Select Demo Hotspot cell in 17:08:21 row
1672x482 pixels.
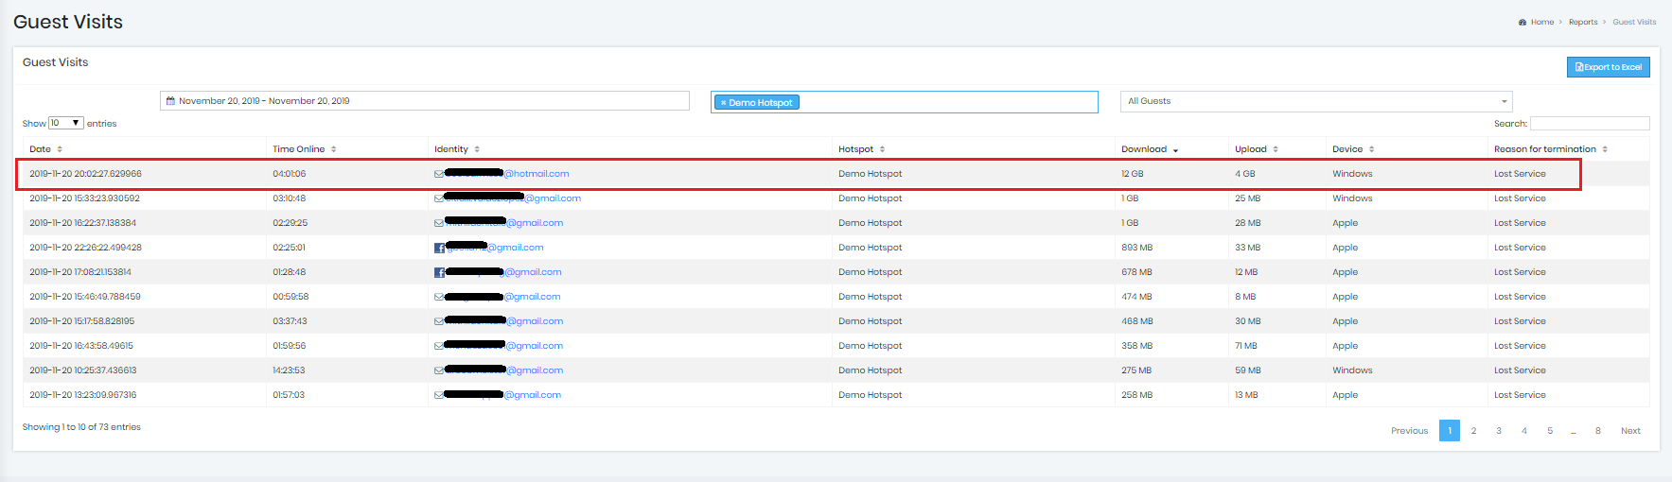point(871,272)
